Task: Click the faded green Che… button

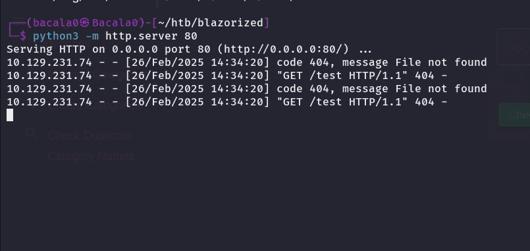Action: point(514,115)
